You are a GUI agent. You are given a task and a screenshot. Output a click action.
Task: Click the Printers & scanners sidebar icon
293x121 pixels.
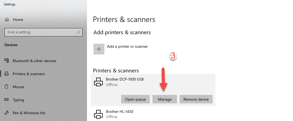pos(7,74)
